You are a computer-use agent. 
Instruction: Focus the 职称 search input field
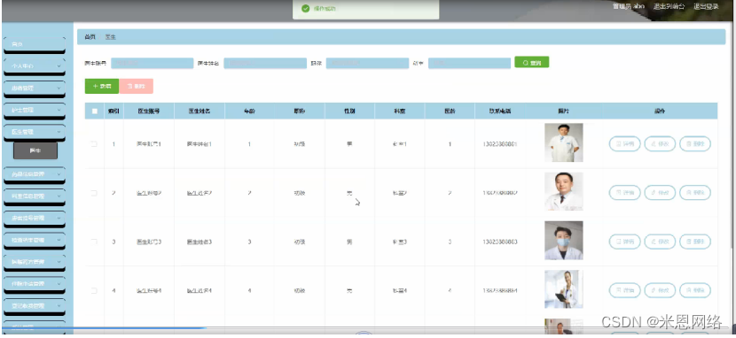[367, 63]
